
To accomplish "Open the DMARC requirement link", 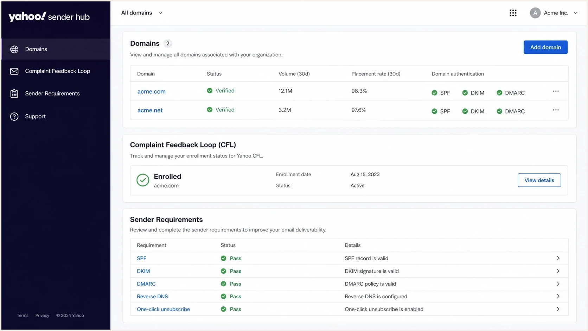I will 146,284.
